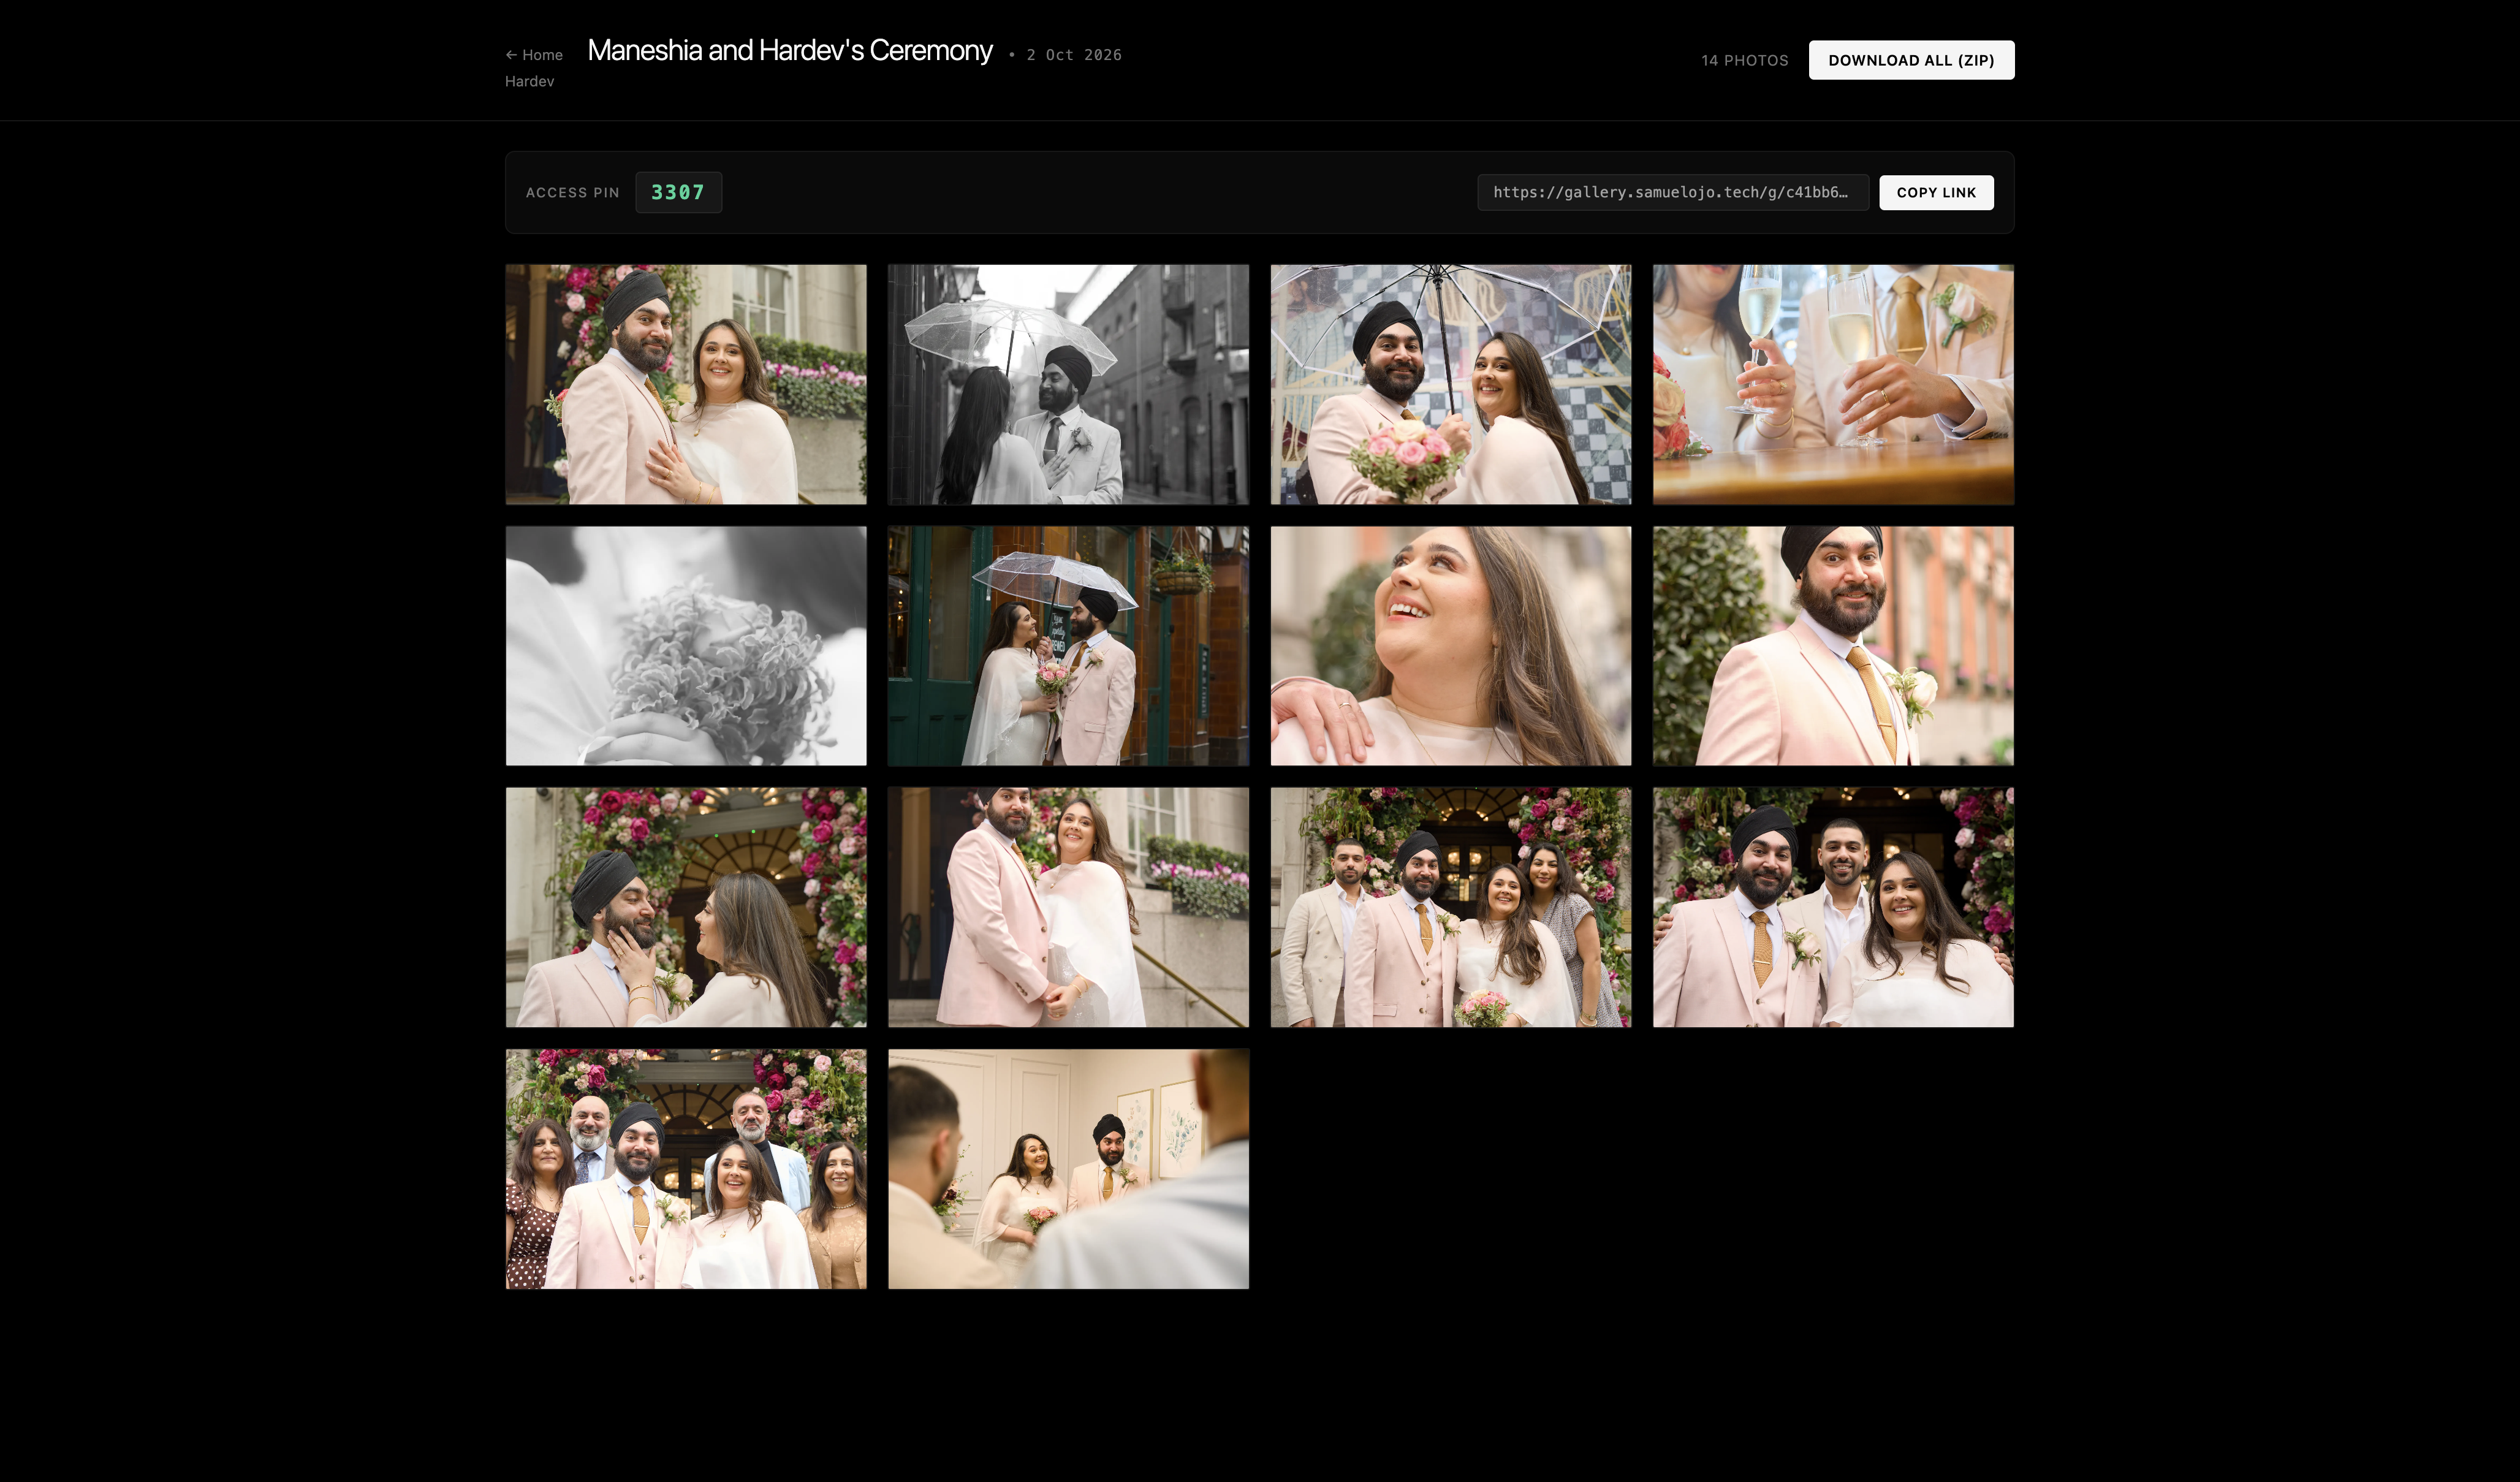
Task: Select the gallery URL field
Action: 1672,193
